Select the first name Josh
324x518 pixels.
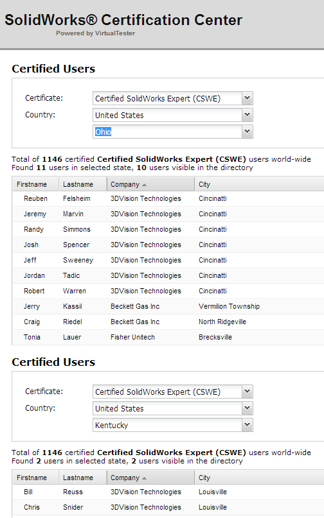pos(31,245)
